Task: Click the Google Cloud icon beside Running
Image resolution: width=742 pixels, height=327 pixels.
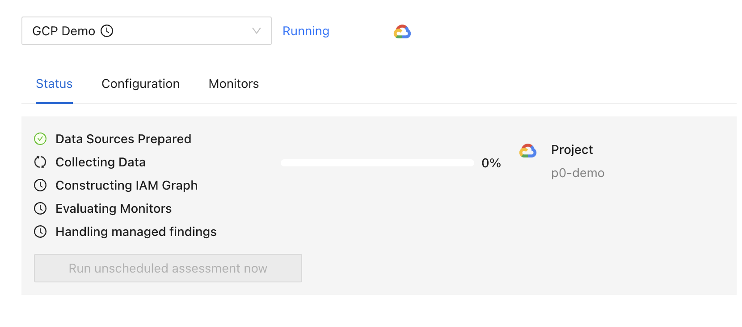Action: [402, 32]
